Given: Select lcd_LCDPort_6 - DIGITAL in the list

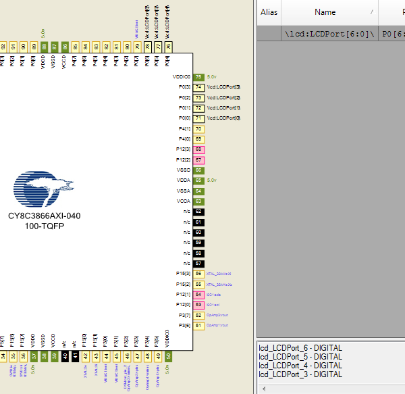Looking at the screenshot, I should point(300,348).
